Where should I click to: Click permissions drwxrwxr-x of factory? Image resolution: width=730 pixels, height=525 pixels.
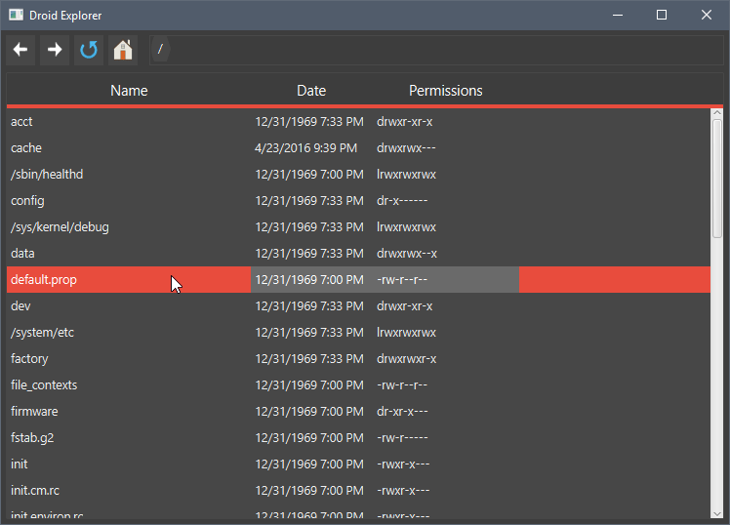pos(407,359)
